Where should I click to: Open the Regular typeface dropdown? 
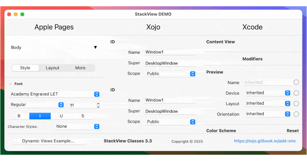click(x=37, y=105)
